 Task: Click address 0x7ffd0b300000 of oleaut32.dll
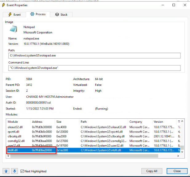pos(42,127)
